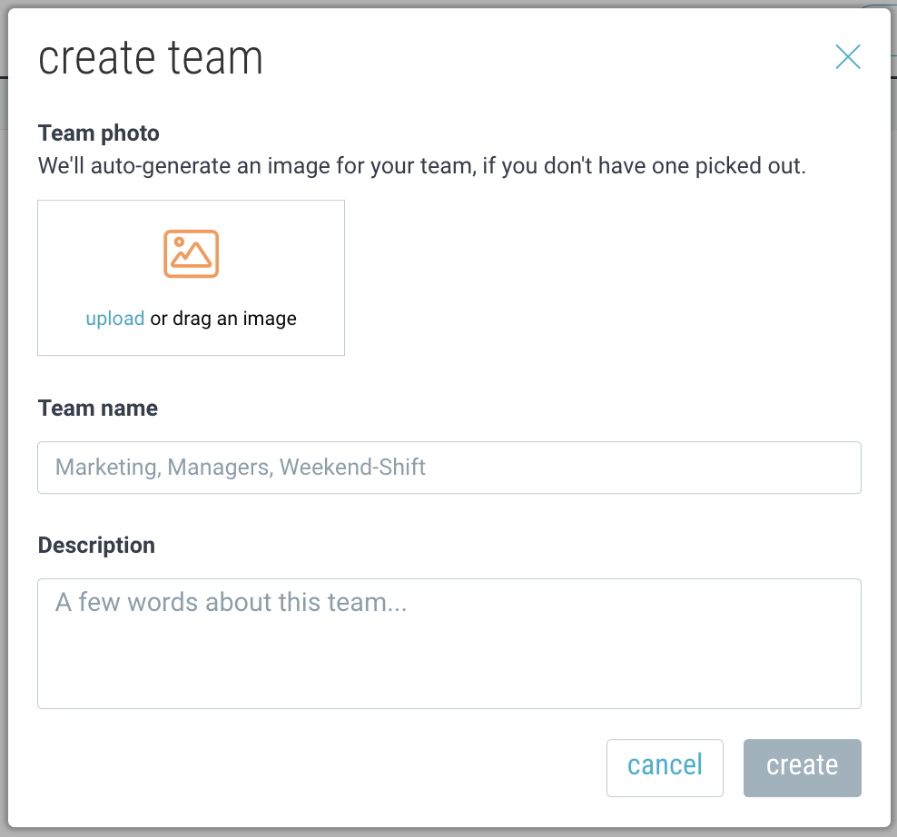Click the auto-generate image helper text
The width and height of the screenshot is (897, 837).
pyautogui.click(x=421, y=166)
